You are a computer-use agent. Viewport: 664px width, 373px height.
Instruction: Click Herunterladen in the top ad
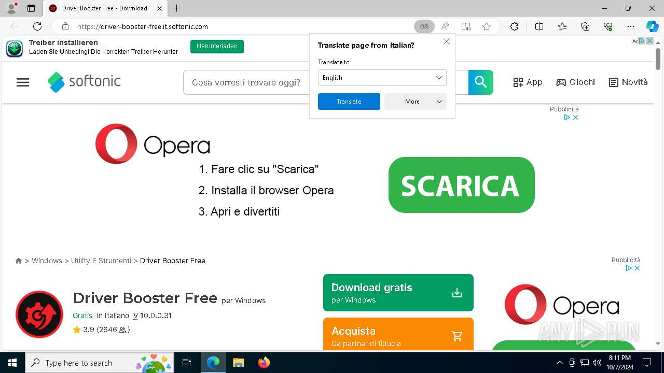217,46
